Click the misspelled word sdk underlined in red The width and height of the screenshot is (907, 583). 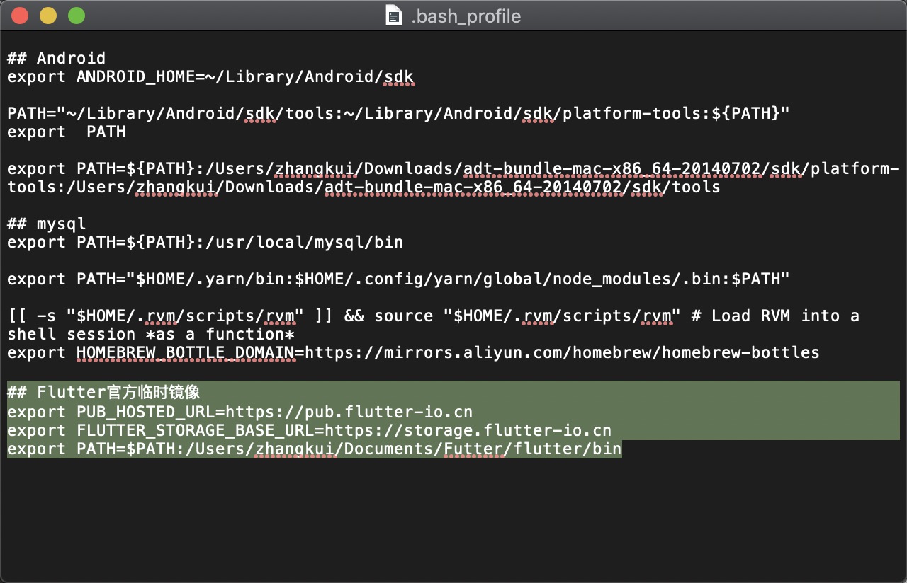[400, 76]
